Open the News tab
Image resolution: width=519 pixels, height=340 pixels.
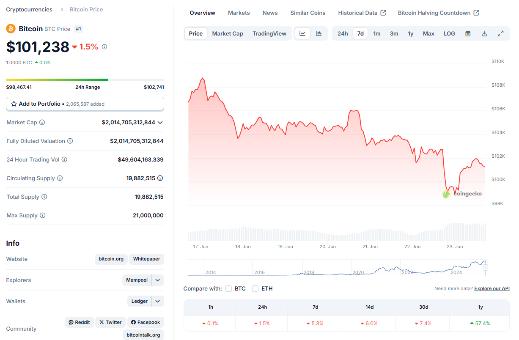point(270,13)
